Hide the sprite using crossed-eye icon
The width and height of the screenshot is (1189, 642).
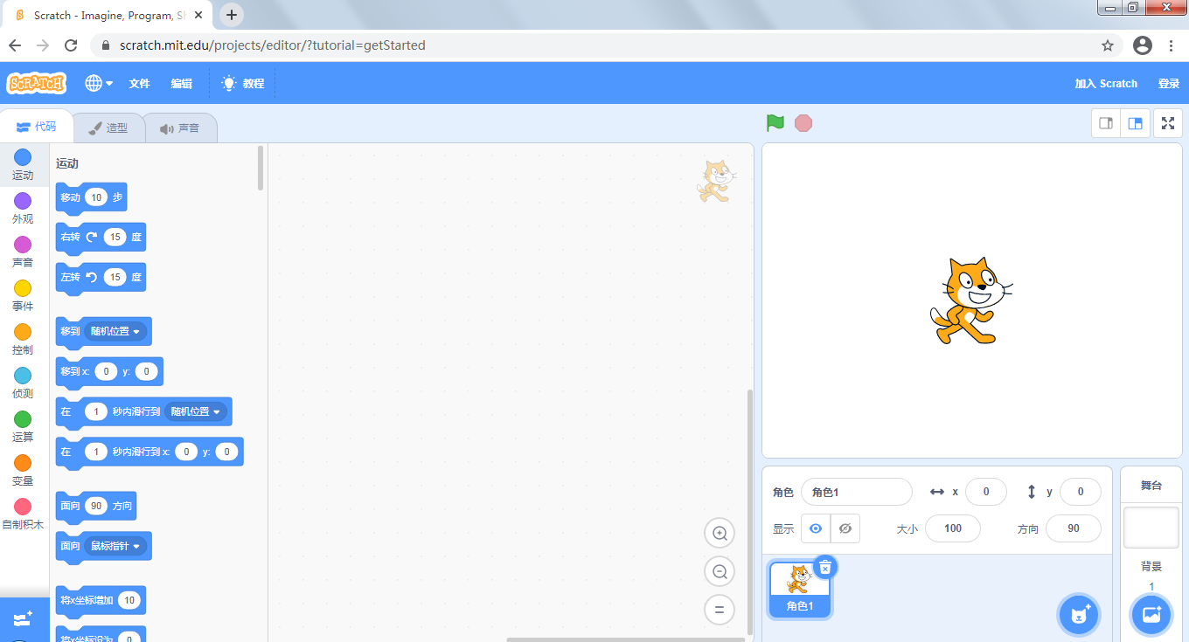[x=845, y=528]
